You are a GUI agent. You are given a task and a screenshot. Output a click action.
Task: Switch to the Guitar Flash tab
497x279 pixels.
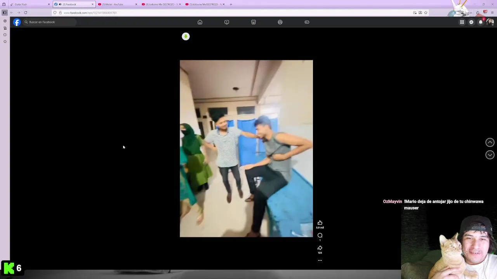coord(30,4)
